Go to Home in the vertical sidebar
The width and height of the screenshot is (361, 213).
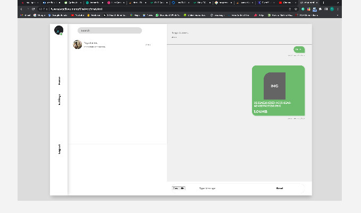pyautogui.click(x=59, y=81)
